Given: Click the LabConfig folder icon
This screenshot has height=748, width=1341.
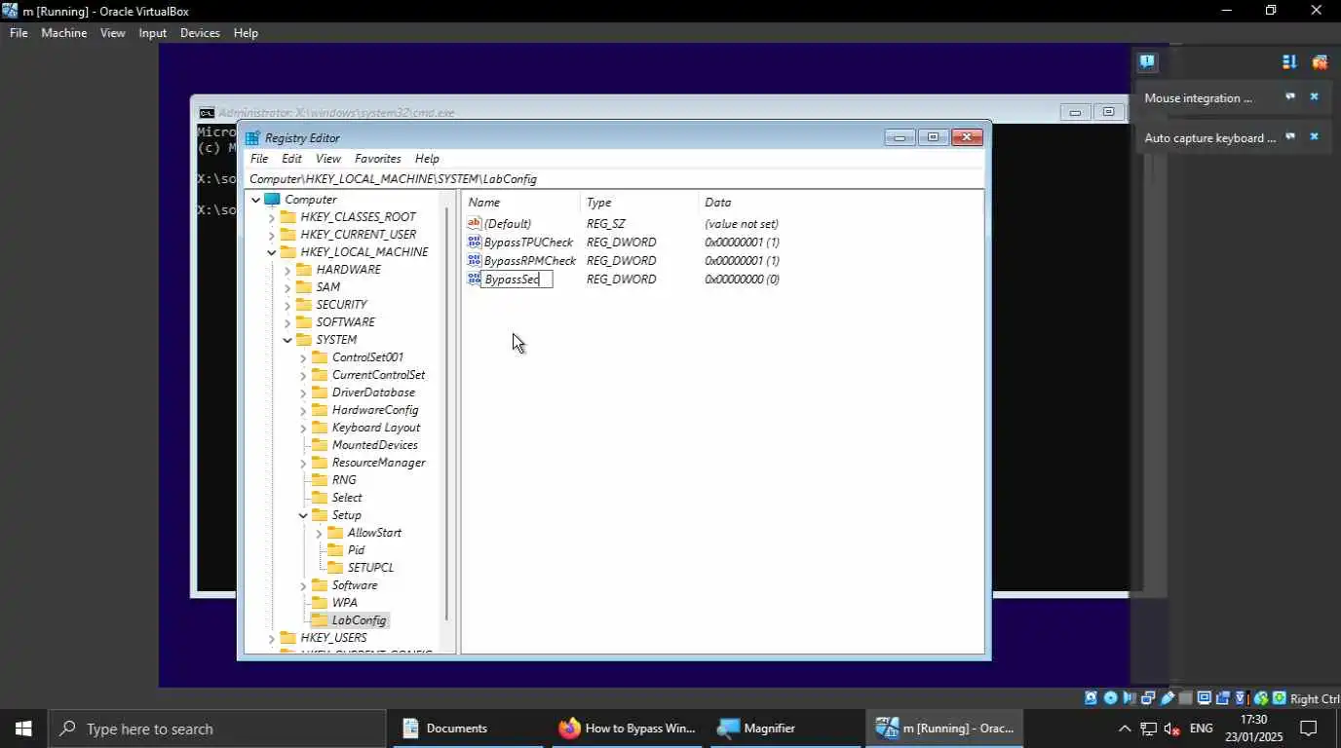Looking at the screenshot, I should point(319,619).
